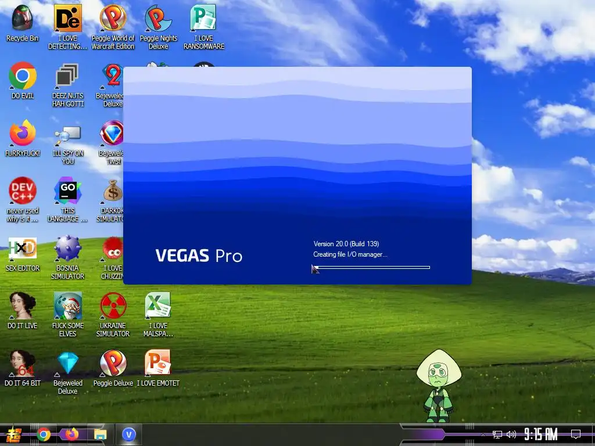595x446 pixels.
Task: Click the VEGAS Pro logo on splash screen
Action: click(199, 256)
